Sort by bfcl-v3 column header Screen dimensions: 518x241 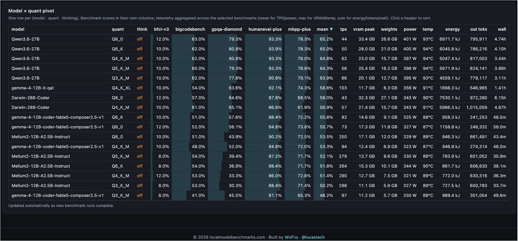coord(161,29)
